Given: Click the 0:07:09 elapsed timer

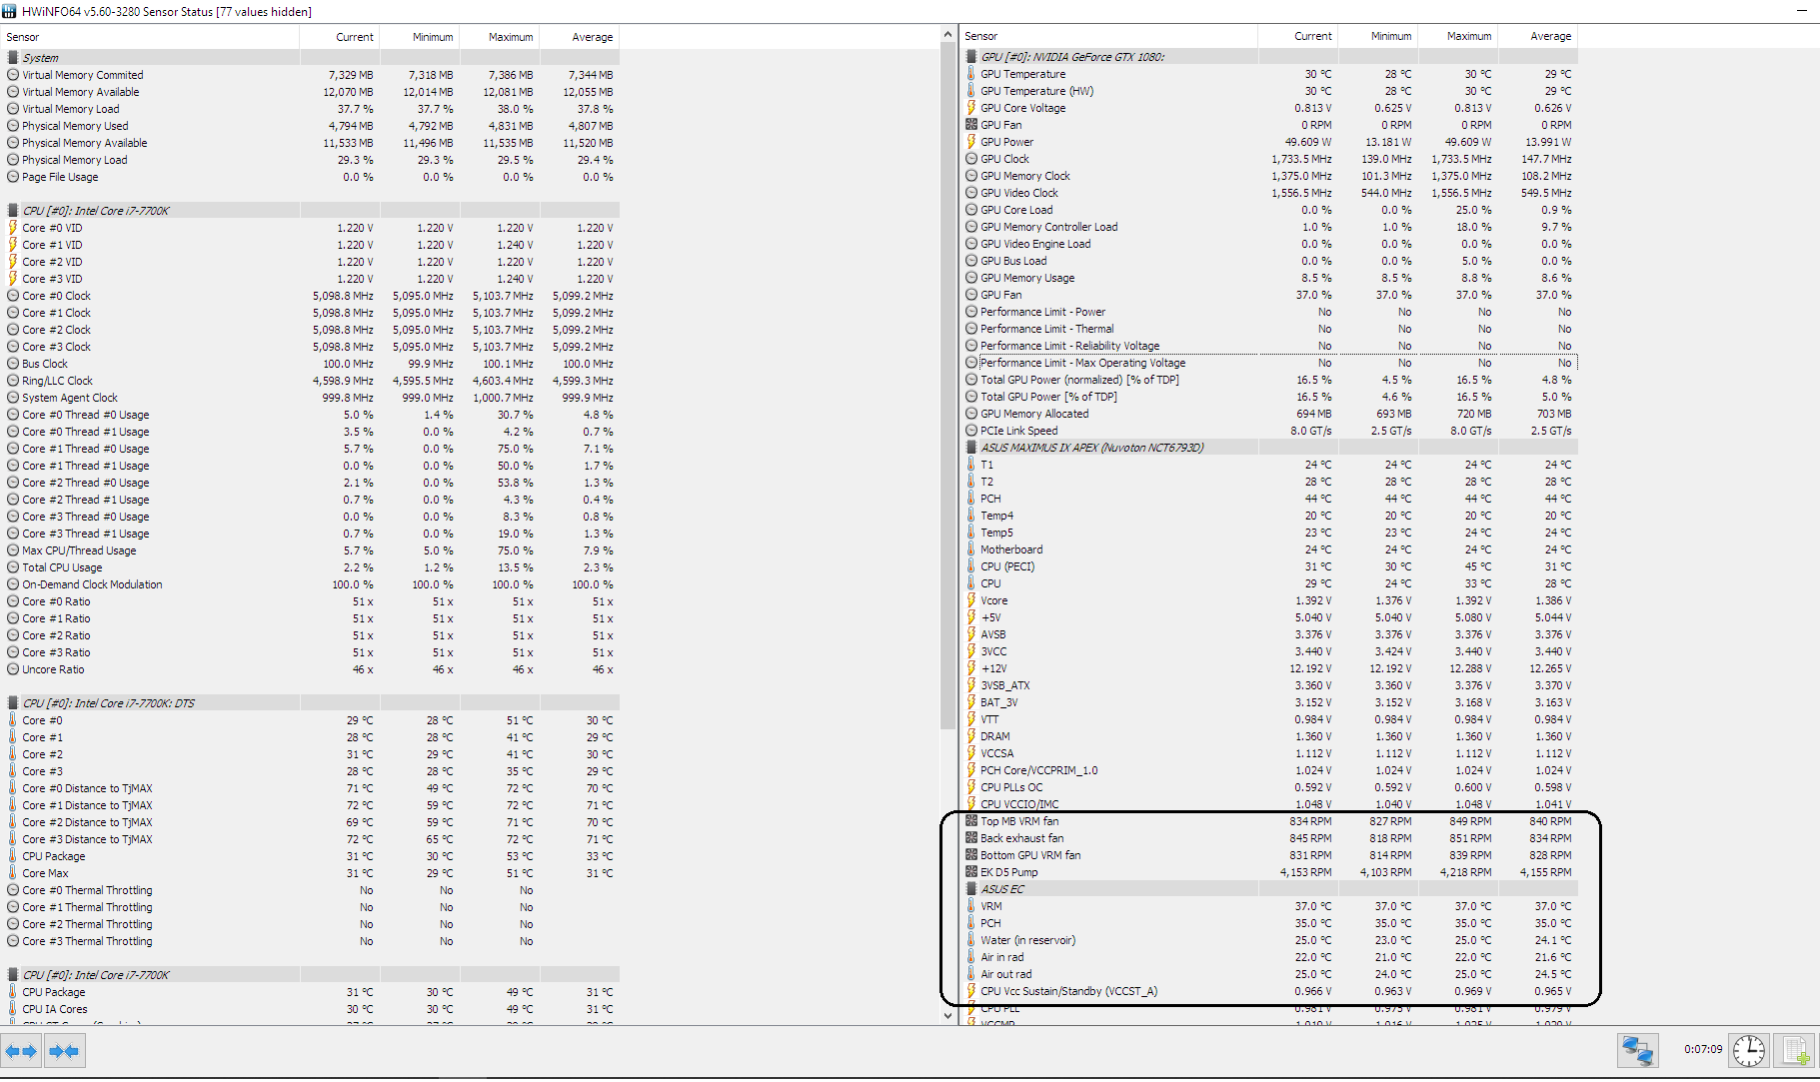Looking at the screenshot, I should (x=1703, y=1049).
